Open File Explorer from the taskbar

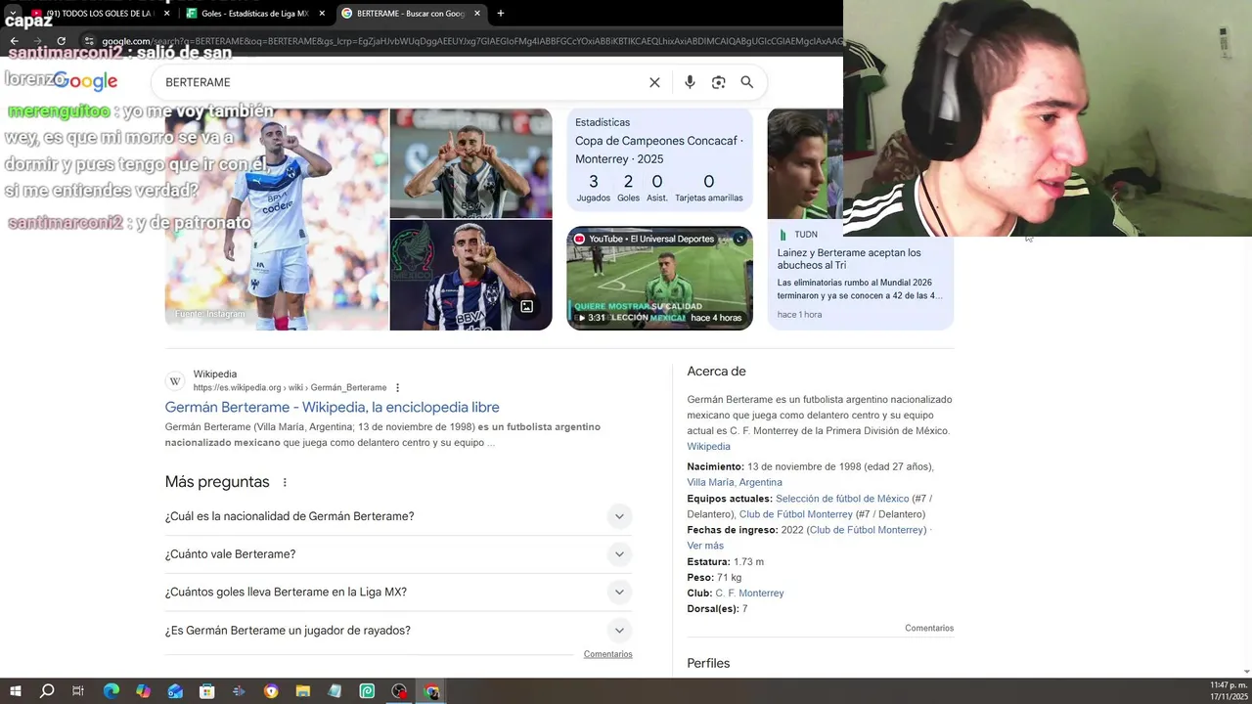(302, 691)
